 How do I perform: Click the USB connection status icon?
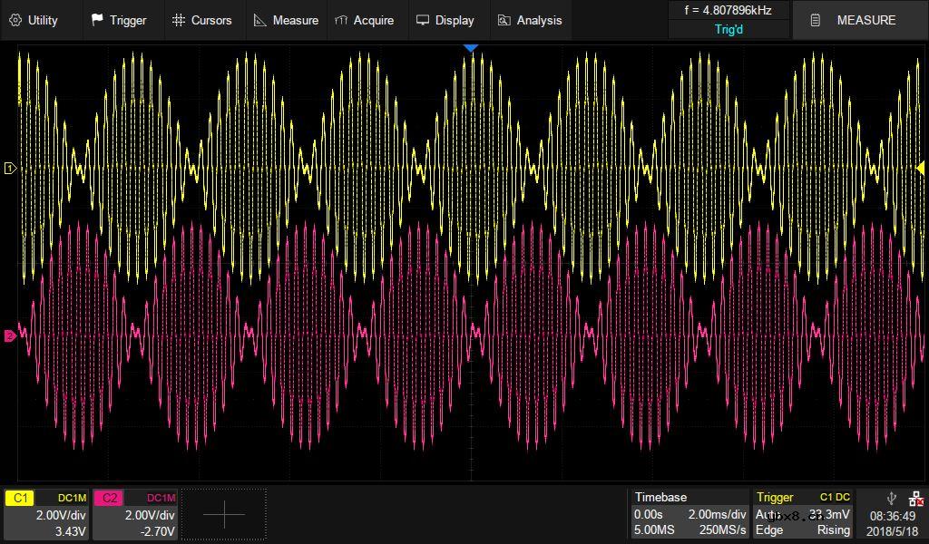click(x=892, y=498)
